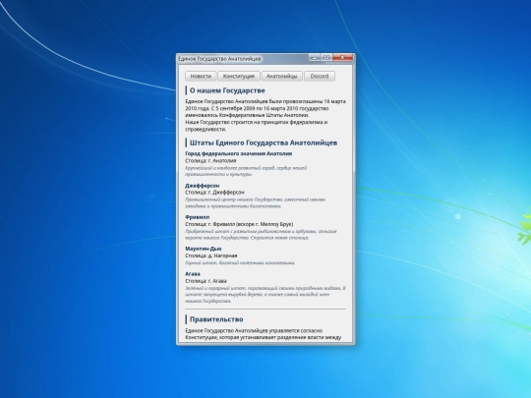The image size is (531, 398).
Task: Click the italic description under Город Анатолия
Action: tap(246, 171)
